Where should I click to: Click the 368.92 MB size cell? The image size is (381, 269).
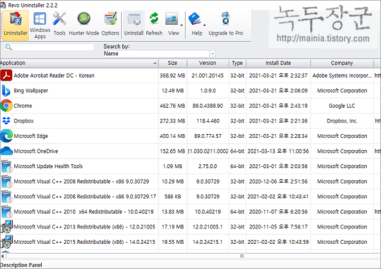pyautogui.click(x=173, y=76)
